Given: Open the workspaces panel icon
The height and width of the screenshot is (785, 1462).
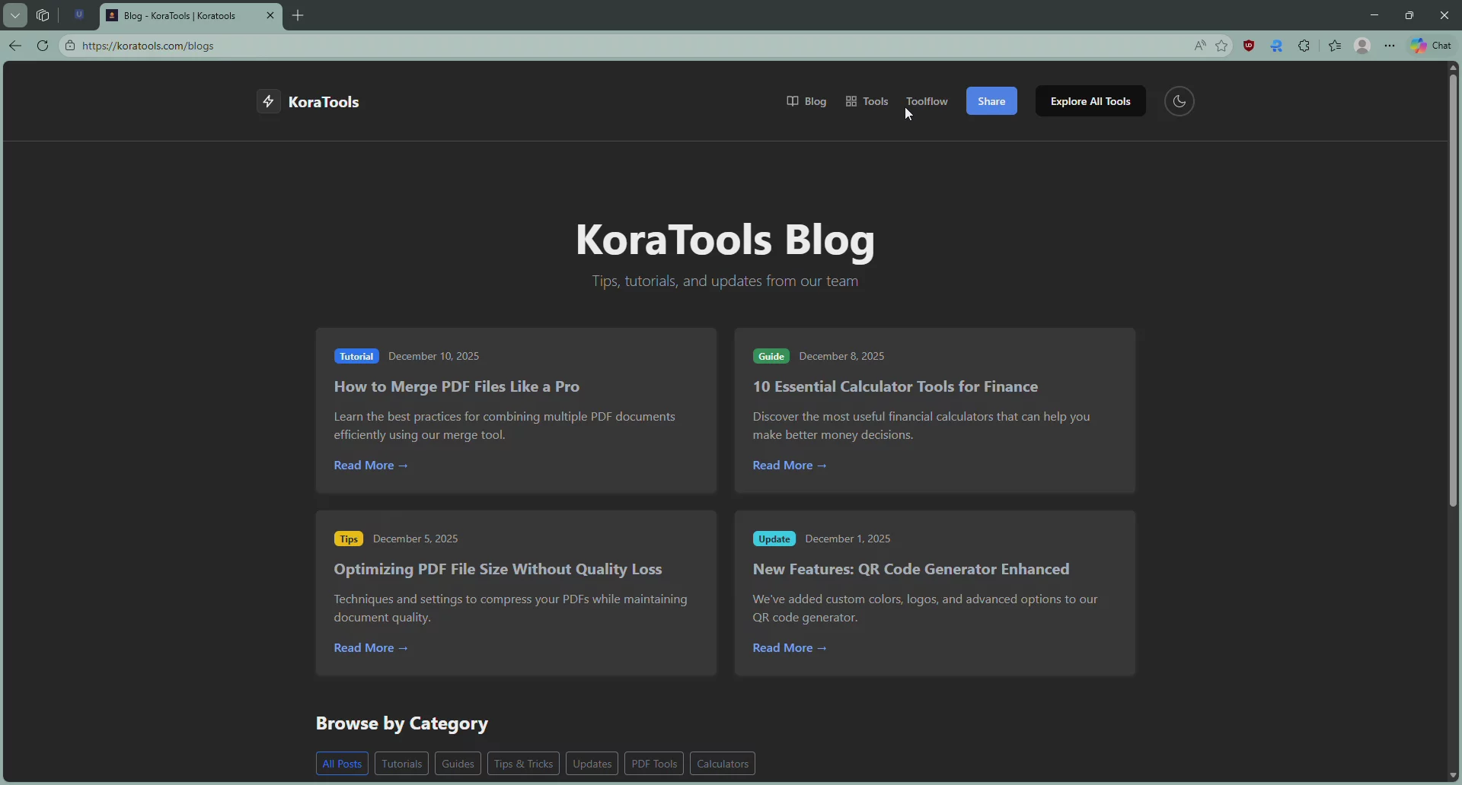Looking at the screenshot, I should point(43,15).
